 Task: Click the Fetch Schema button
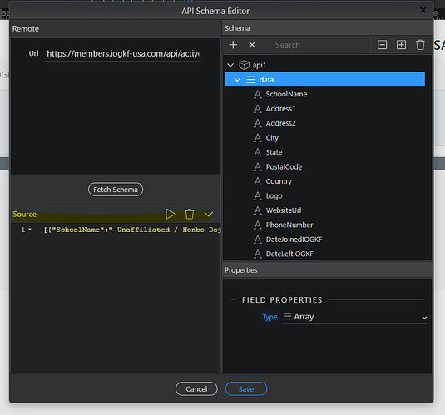point(116,190)
